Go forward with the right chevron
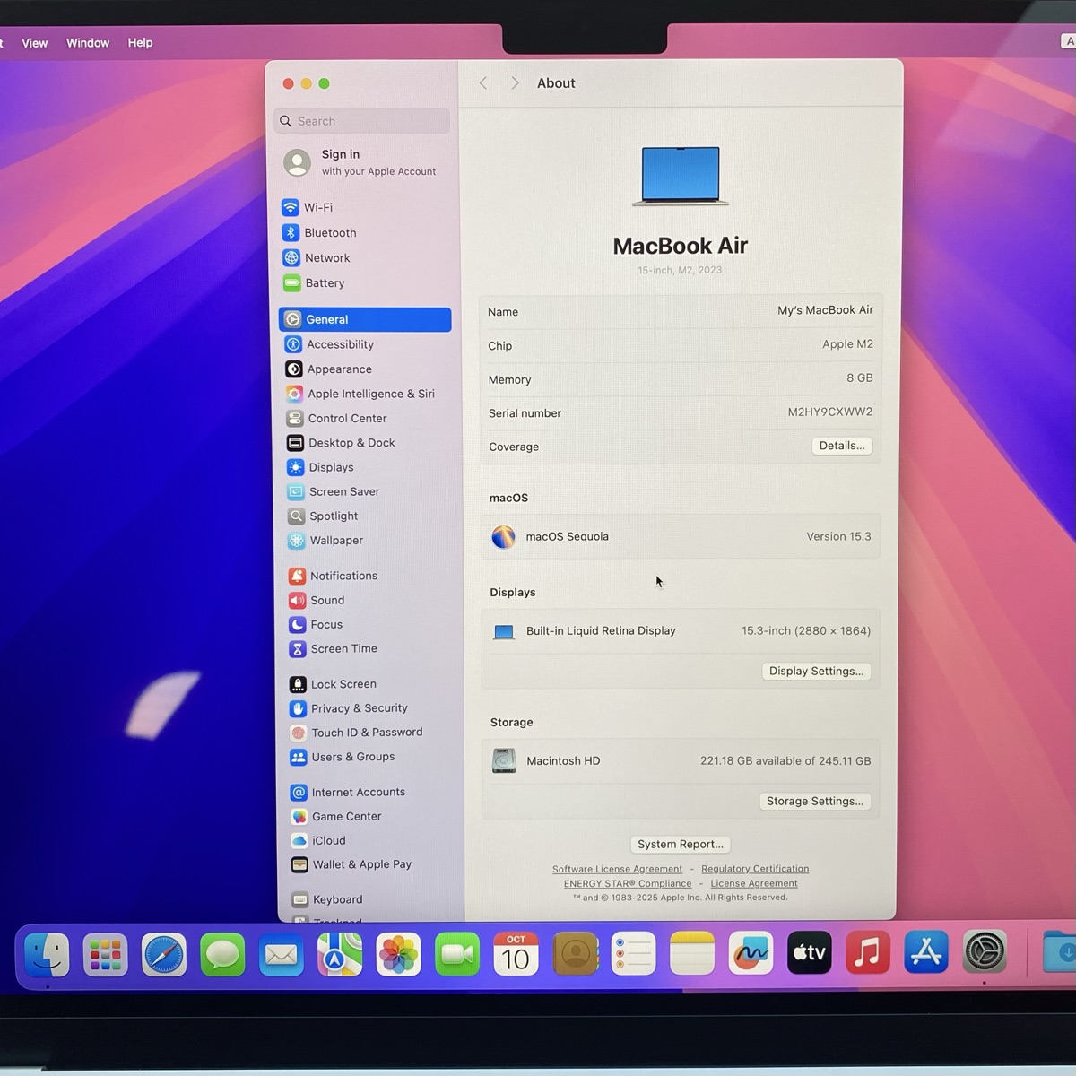 pyautogui.click(x=515, y=82)
